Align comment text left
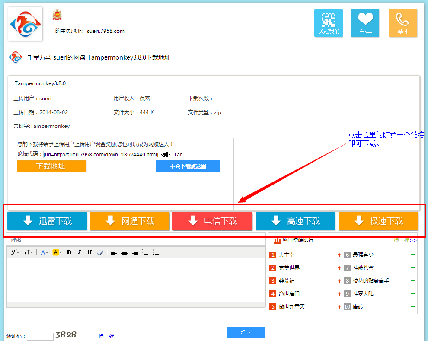Screen dimensions: 428x341 [114, 252]
